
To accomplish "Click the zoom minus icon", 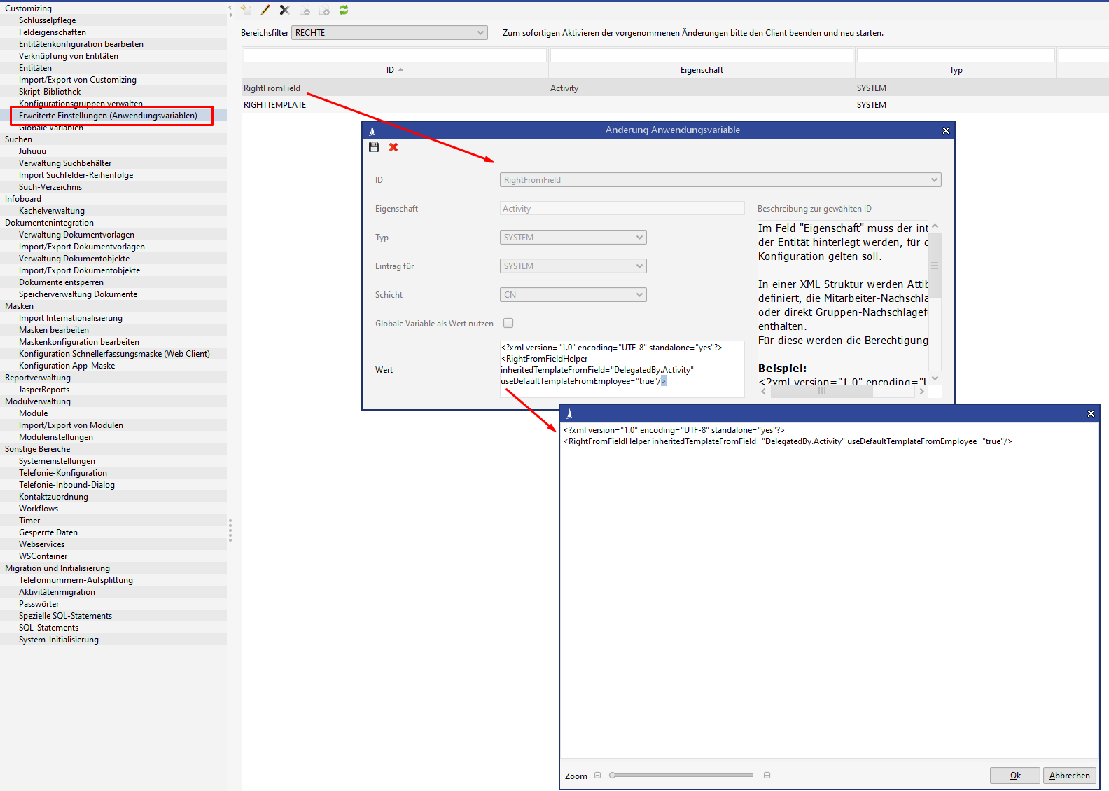I will (x=597, y=776).
